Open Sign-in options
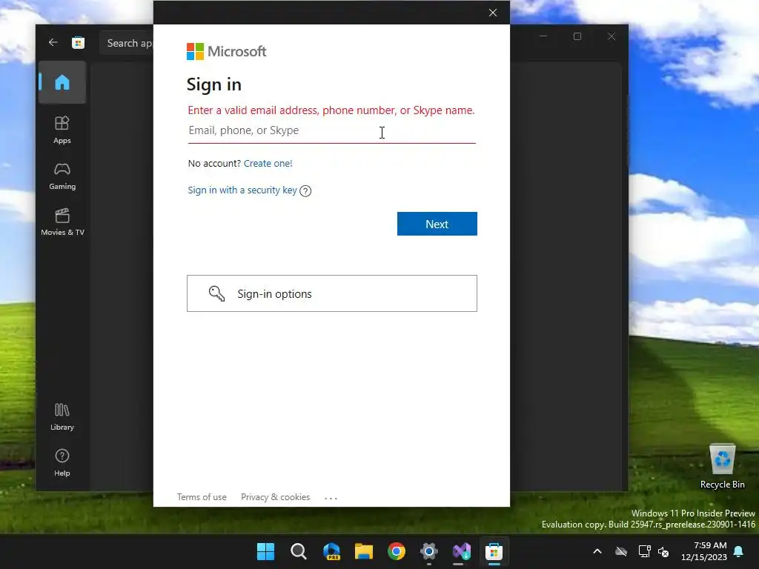Screen dimensions: 759x569 [331, 293]
